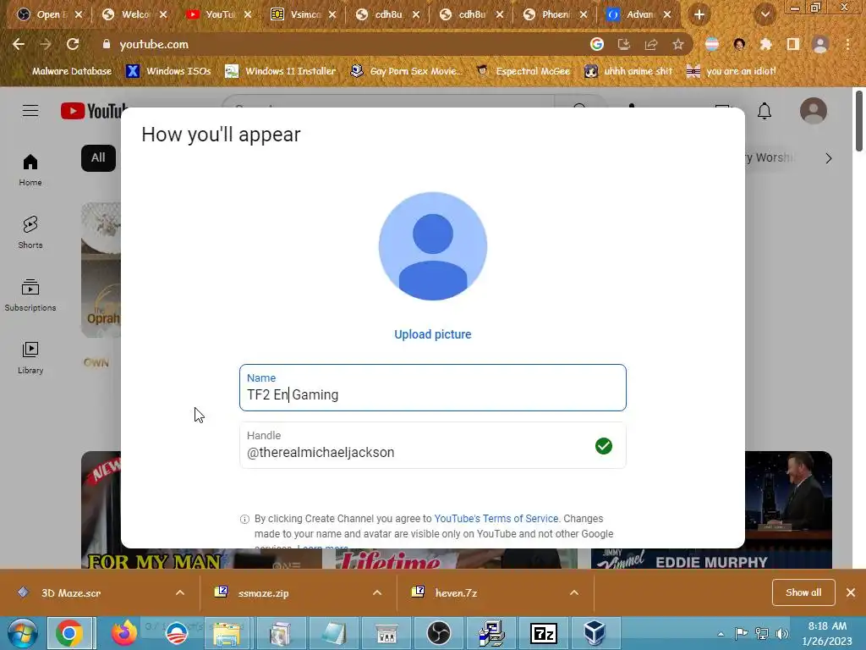Click the default avatar picture in the dialog

coord(433,246)
